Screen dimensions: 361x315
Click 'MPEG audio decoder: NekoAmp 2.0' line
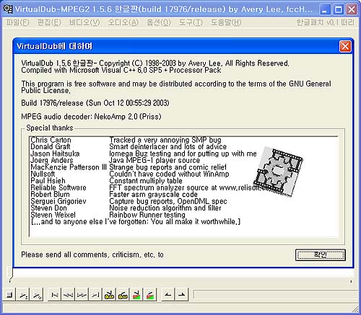[x=91, y=117]
